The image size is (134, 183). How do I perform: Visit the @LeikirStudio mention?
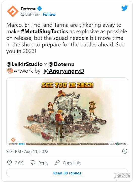coord(24,64)
